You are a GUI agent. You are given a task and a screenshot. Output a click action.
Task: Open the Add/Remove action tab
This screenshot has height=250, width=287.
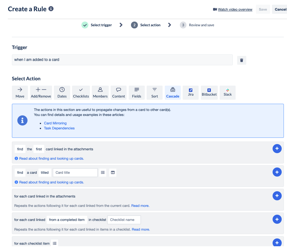[41, 92]
